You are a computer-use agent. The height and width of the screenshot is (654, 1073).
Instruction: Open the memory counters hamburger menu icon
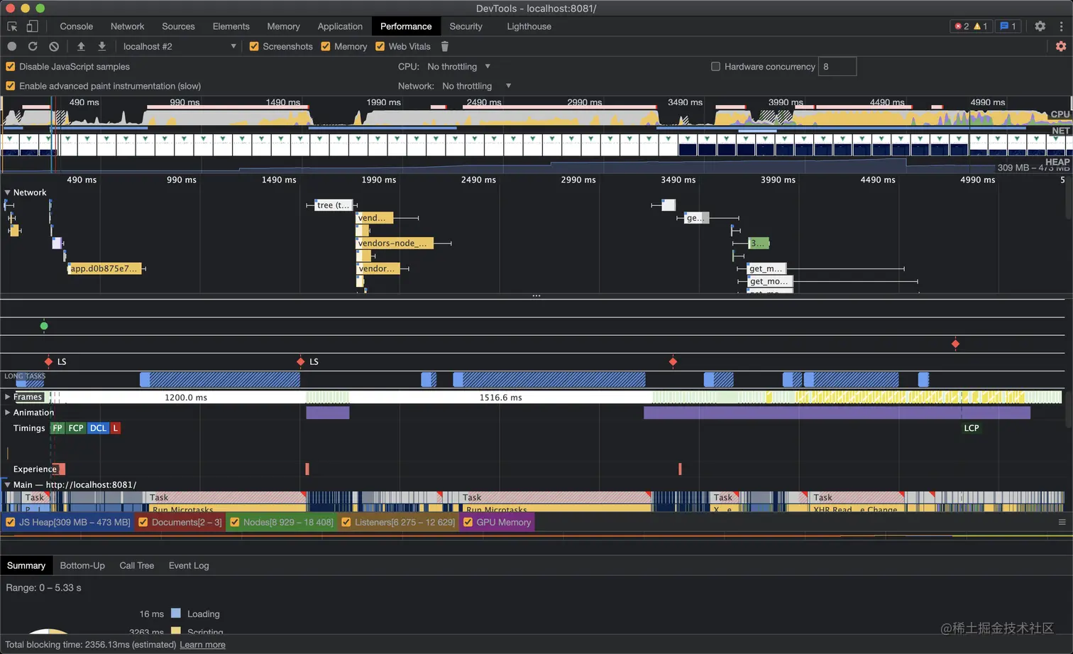tap(1062, 522)
